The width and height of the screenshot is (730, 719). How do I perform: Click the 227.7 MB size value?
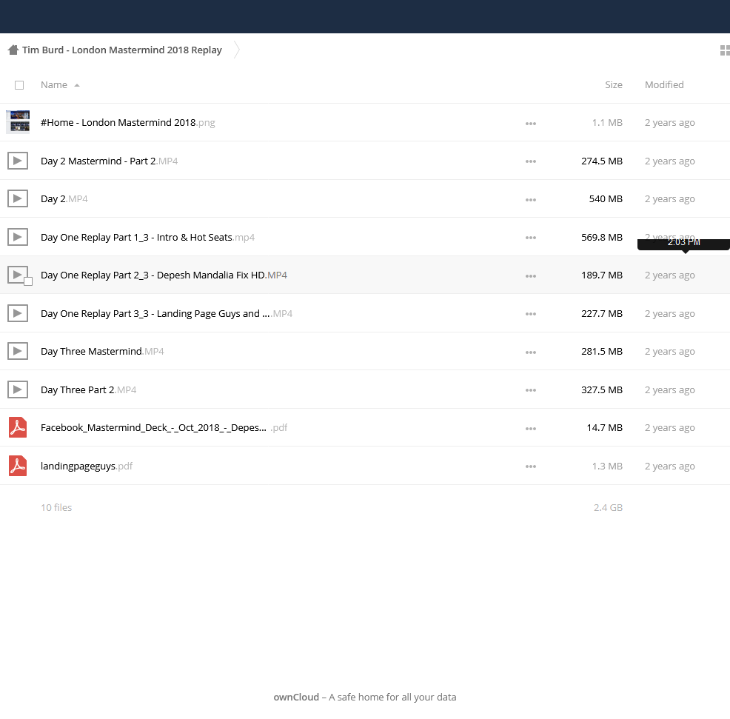pyautogui.click(x=601, y=313)
